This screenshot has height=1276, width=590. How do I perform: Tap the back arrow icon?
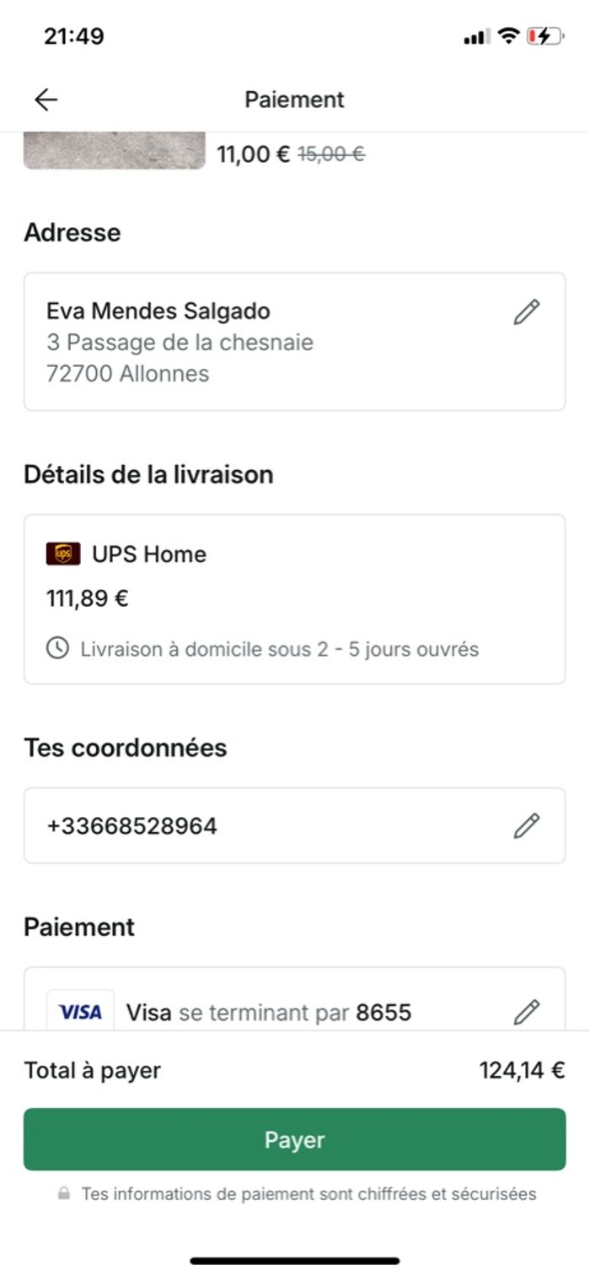click(x=46, y=100)
